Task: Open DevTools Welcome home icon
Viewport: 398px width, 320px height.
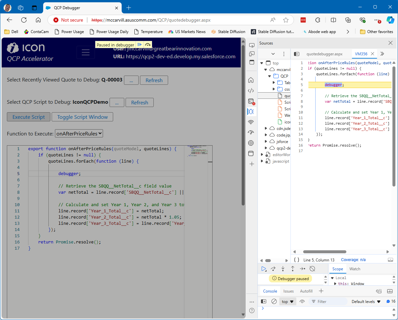Action: [251, 80]
